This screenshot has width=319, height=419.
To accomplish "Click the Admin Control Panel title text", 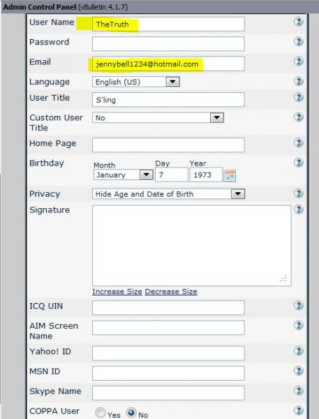I will point(40,7).
